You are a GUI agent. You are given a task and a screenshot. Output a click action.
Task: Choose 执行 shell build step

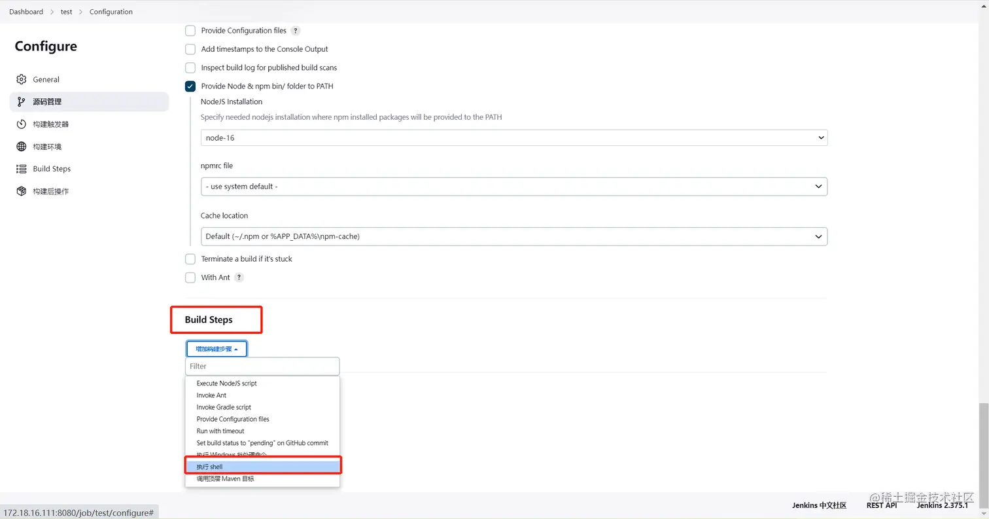pyautogui.click(x=262, y=467)
